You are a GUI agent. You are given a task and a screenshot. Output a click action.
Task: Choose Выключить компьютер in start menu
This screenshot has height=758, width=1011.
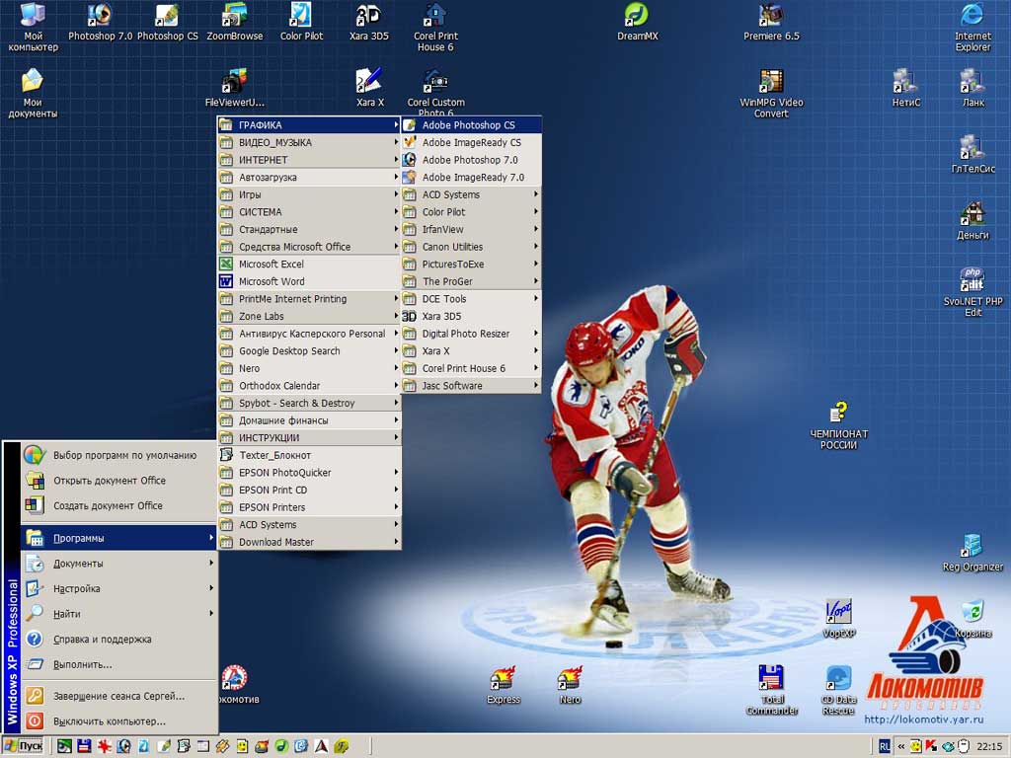(x=119, y=721)
